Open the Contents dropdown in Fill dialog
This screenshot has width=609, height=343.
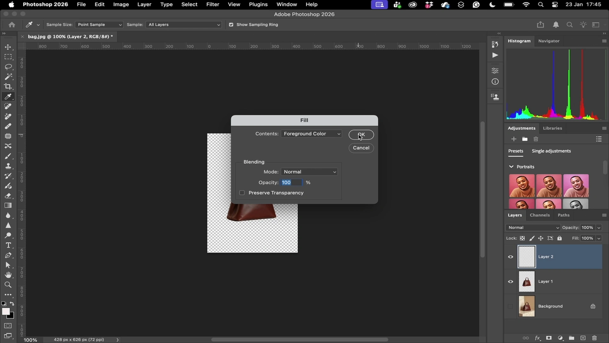point(311,134)
